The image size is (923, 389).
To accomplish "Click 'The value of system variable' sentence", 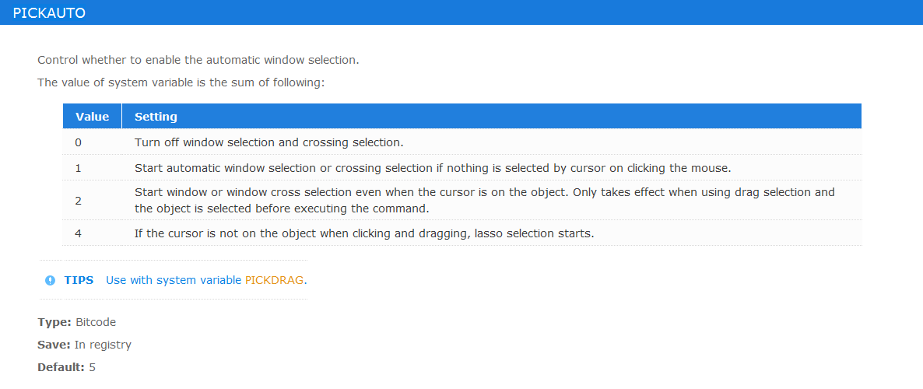I will pos(181,82).
